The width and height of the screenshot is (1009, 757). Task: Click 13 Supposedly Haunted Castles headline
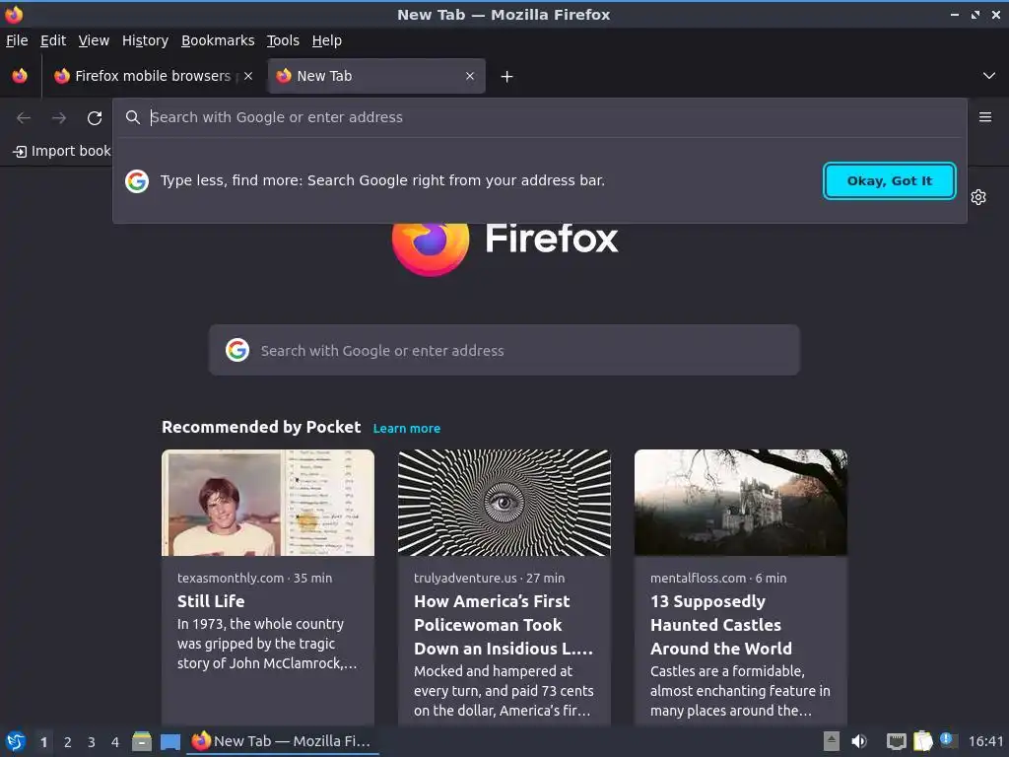(721, 625)
